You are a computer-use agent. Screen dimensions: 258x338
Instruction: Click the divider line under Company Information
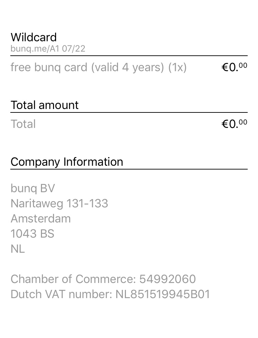pos(129,169)
